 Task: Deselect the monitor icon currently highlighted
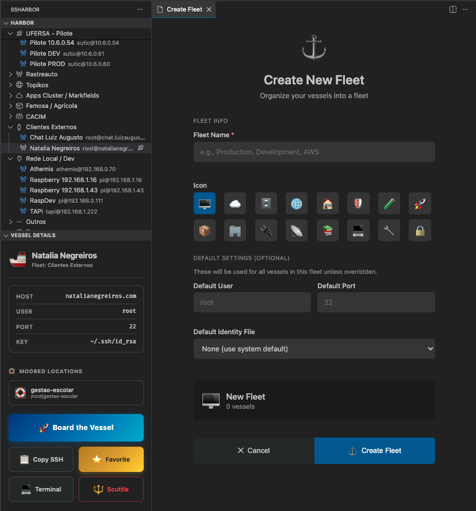point(205,203)
